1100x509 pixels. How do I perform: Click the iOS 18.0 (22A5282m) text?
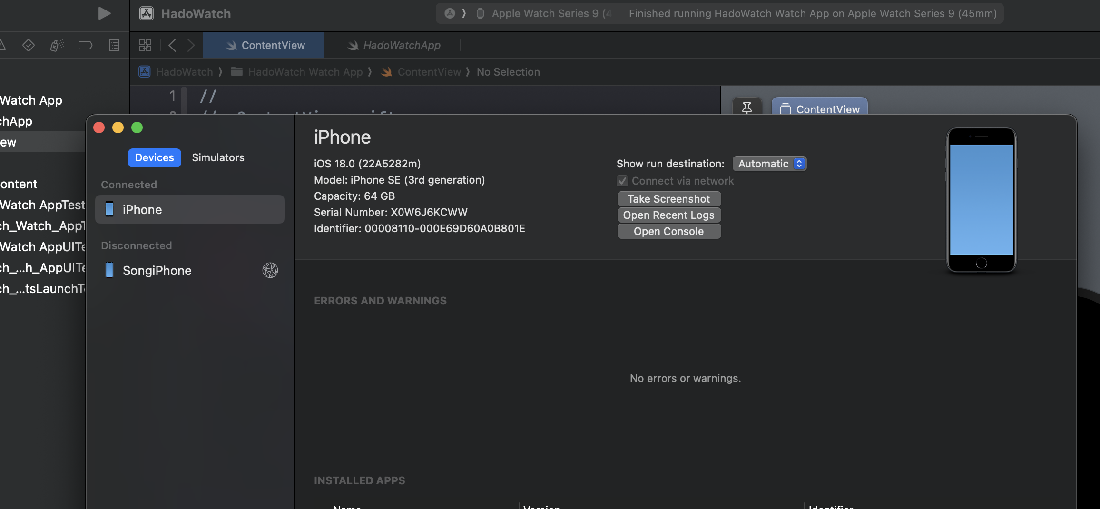[x=367, y=164]
